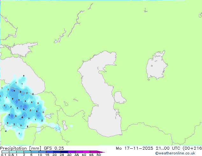Click the '30' legend scale label
The image size is (202, 156).
click(69, 155)
